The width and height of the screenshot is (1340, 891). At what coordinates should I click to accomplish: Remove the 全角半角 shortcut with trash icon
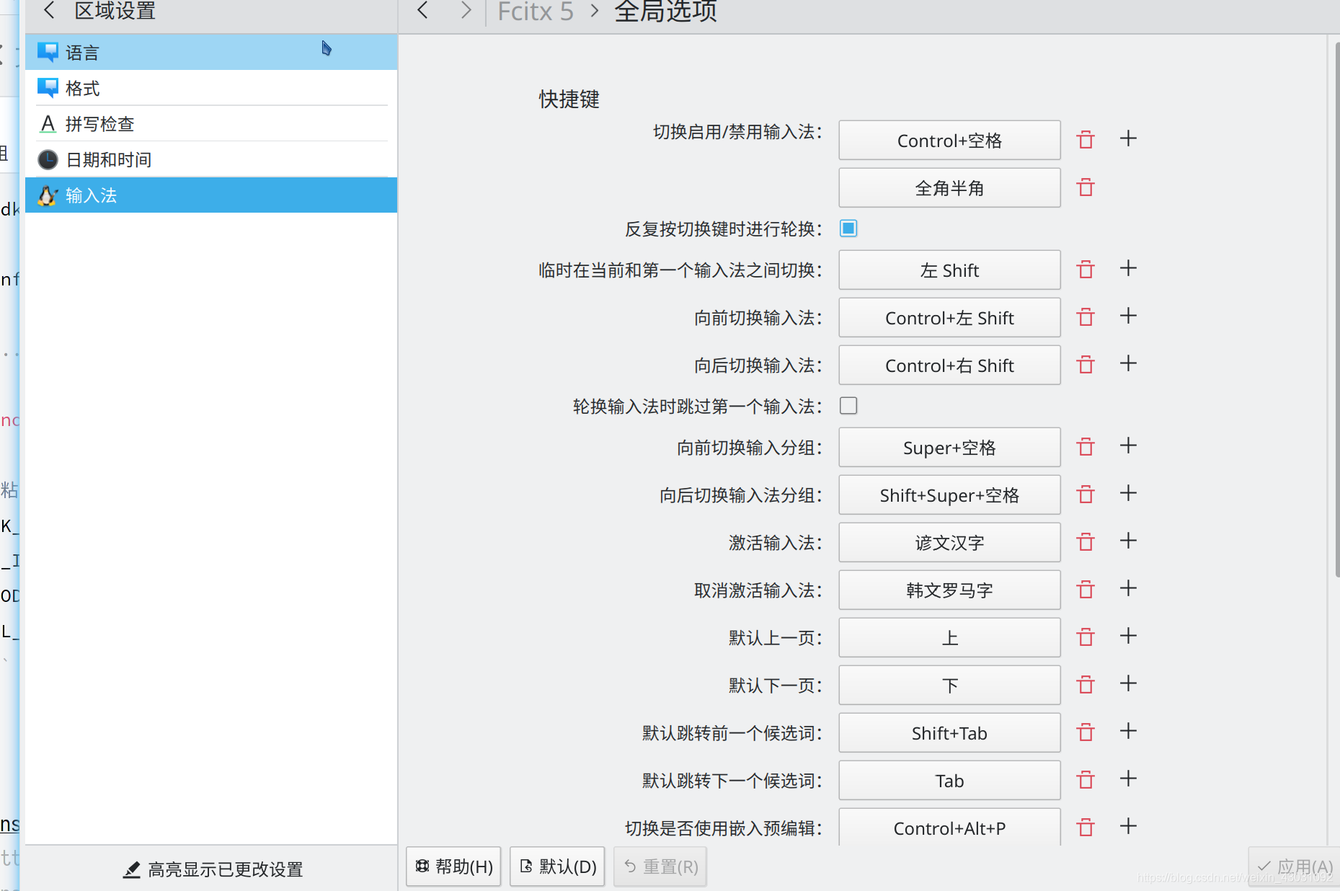pyautogui.click(x=1086, y=187)
